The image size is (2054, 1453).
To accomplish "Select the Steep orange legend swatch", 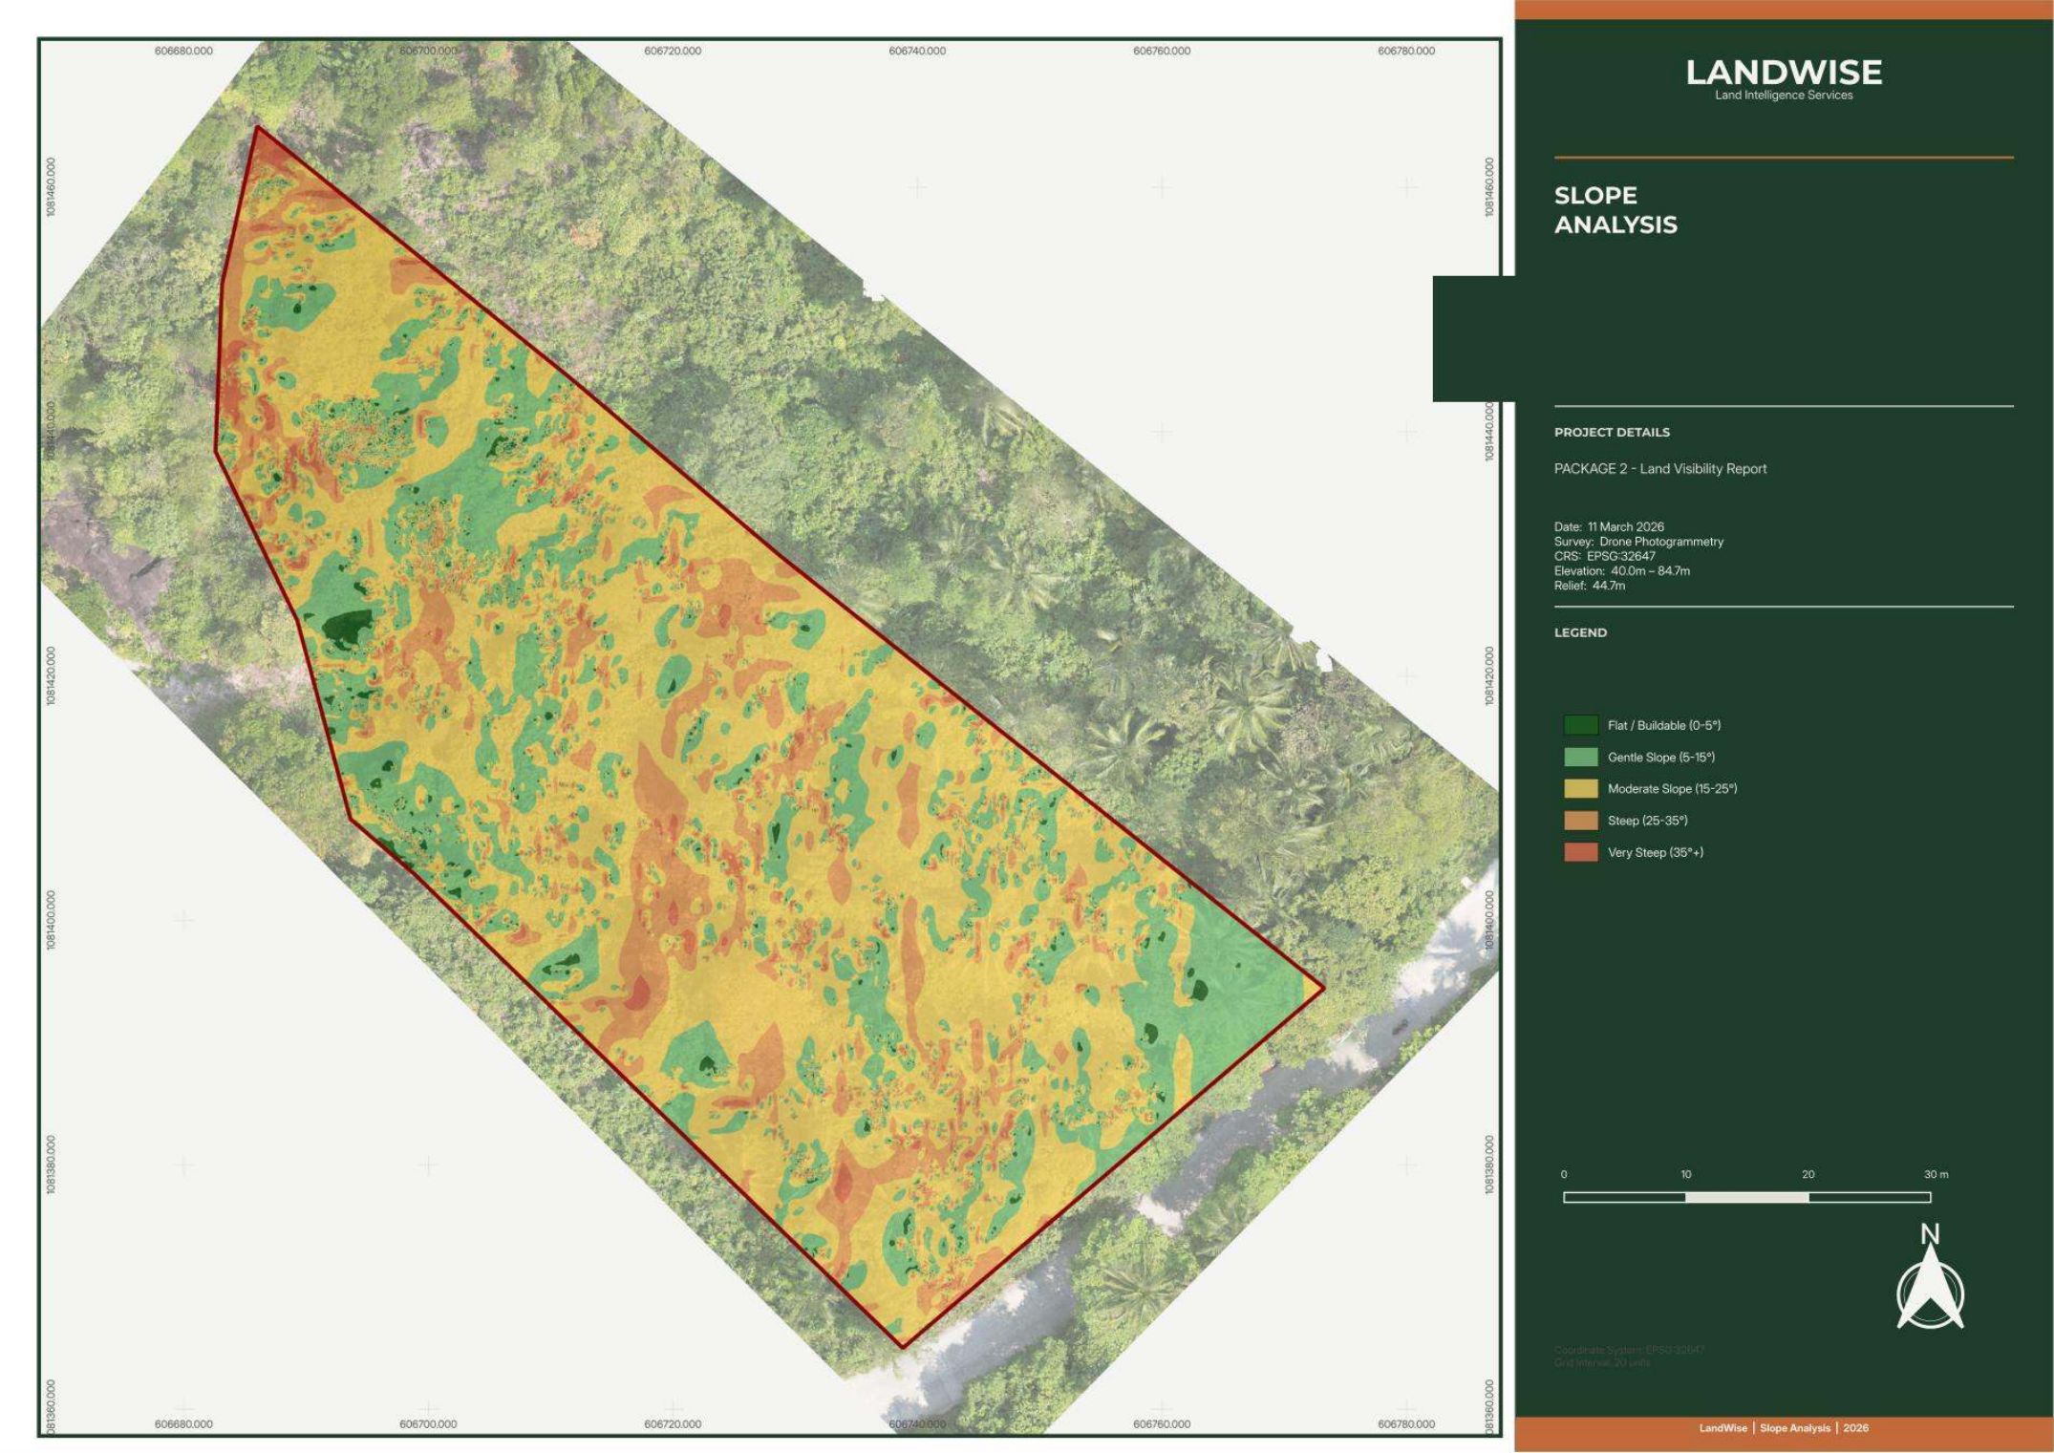I will coord(1580,820).
